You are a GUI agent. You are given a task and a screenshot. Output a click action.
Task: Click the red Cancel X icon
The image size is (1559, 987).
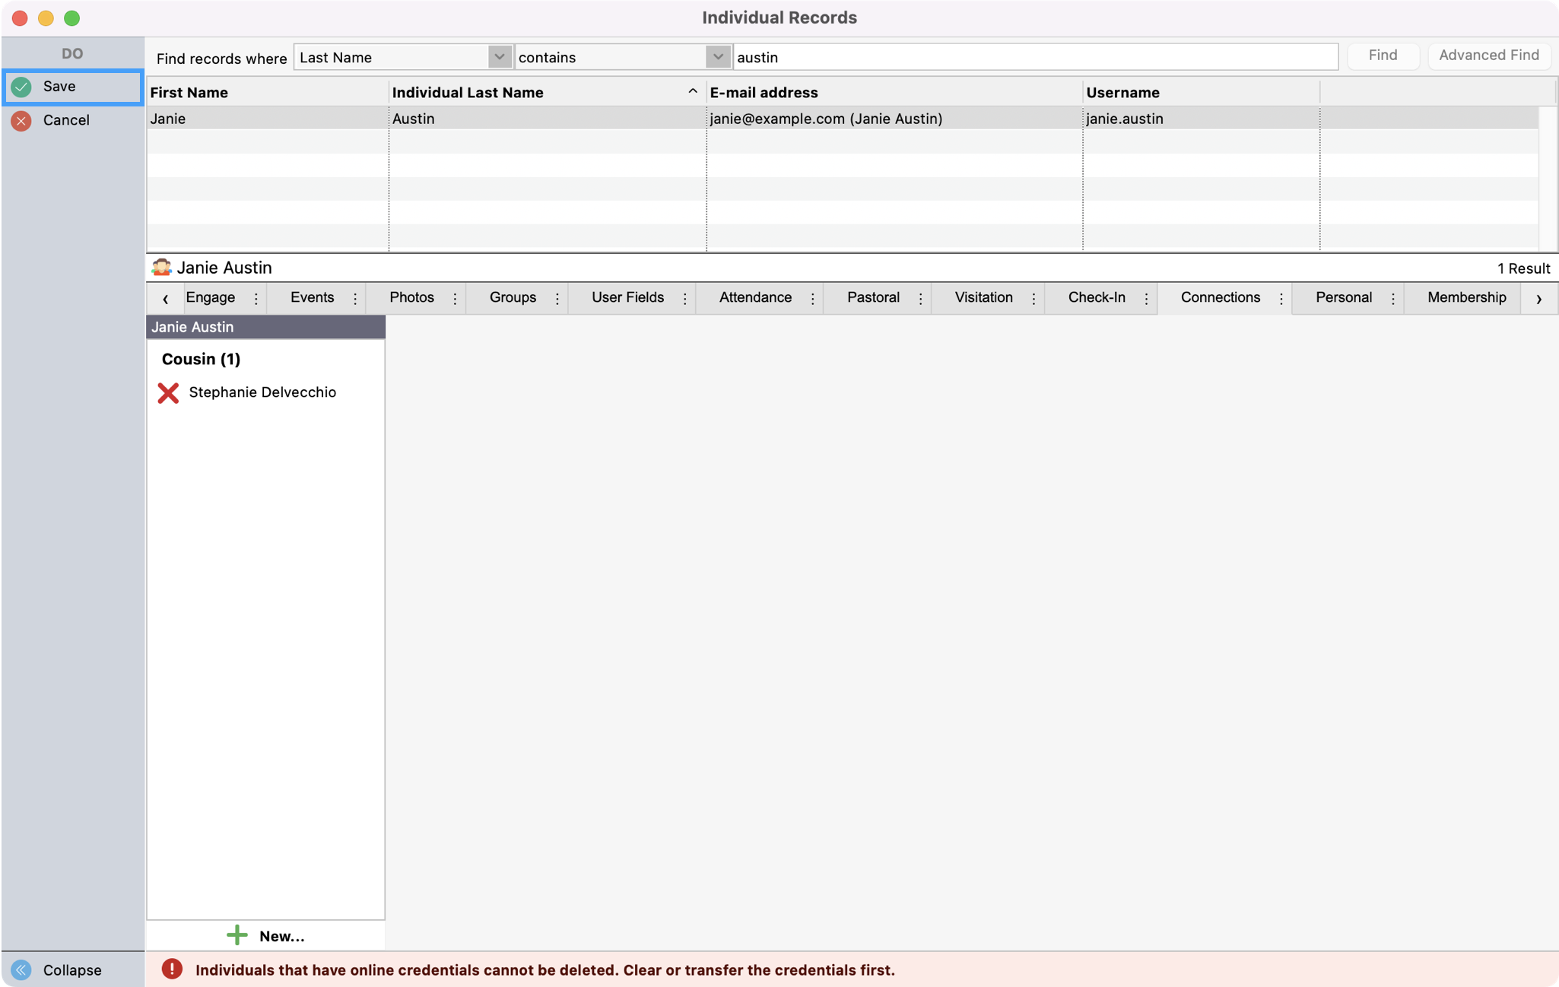coord(21,120)
